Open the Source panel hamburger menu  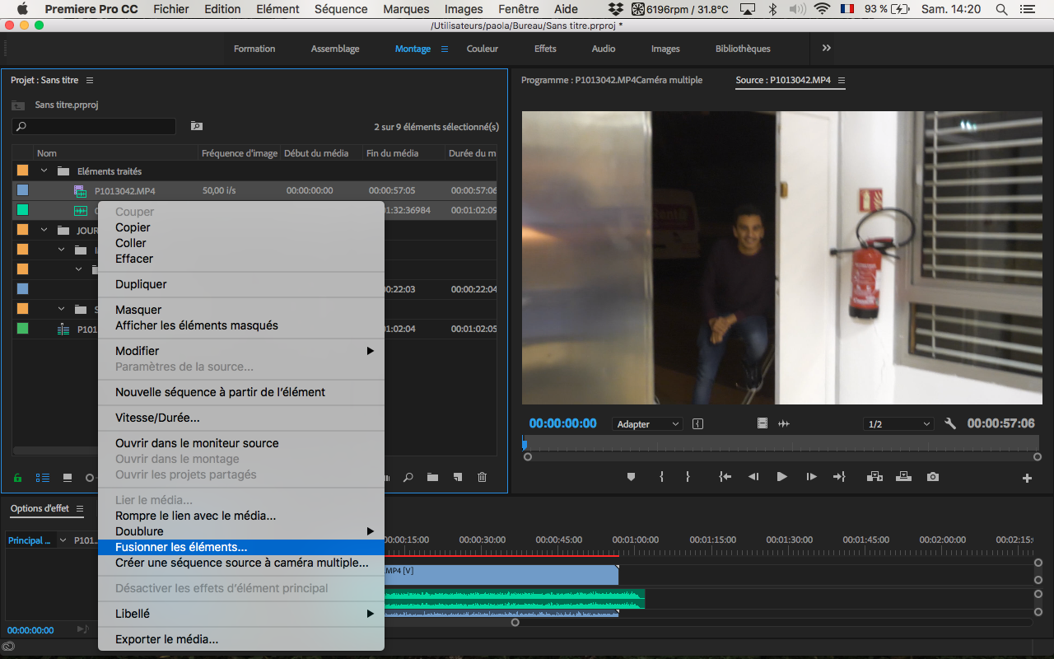(842, 80)
